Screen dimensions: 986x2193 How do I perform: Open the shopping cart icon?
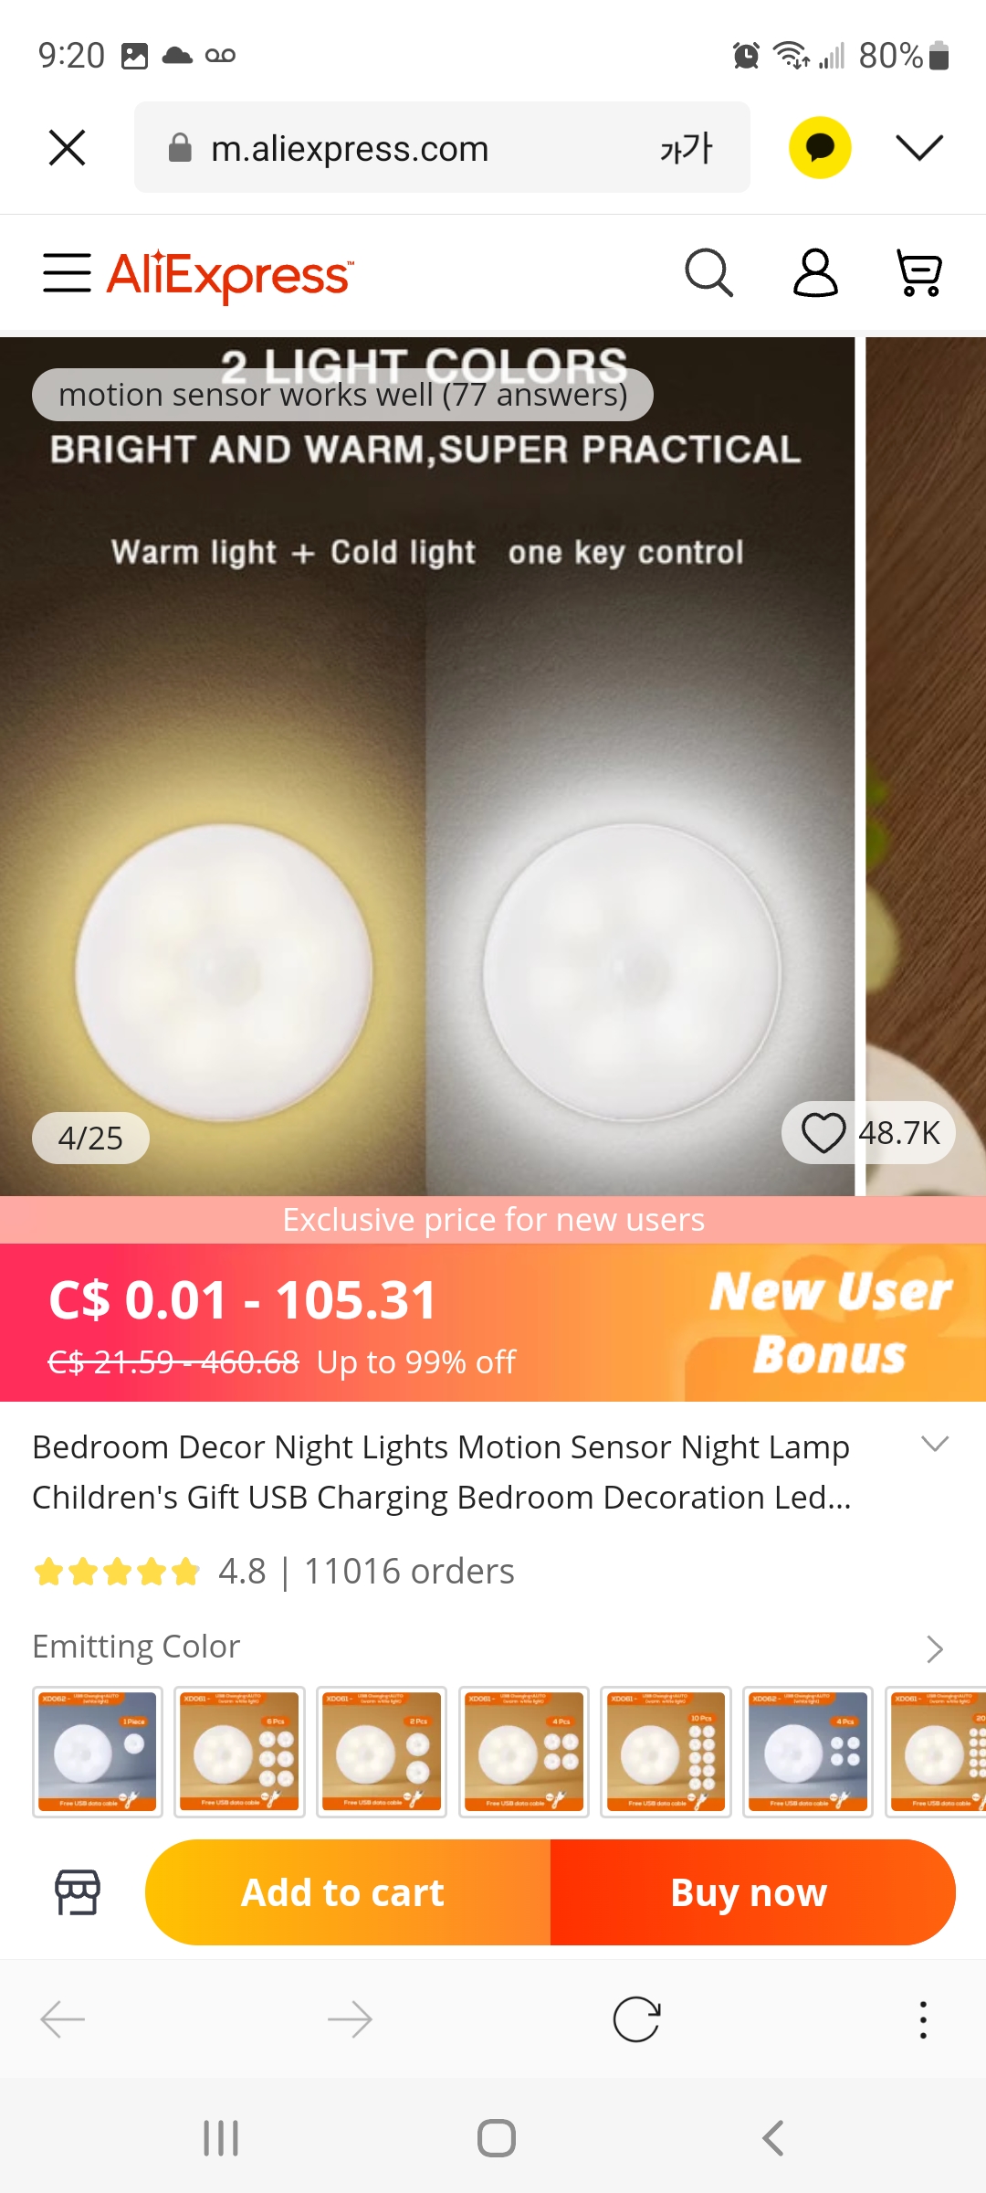pos(919,273)
